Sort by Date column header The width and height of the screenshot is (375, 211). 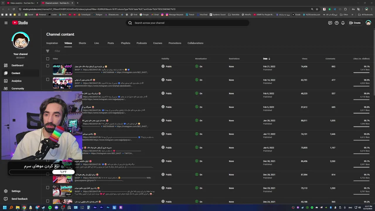[x=267, y=59]
